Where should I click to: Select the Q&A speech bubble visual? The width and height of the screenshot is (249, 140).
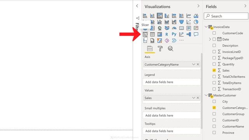pyautogui.click(x=196, y=34)
